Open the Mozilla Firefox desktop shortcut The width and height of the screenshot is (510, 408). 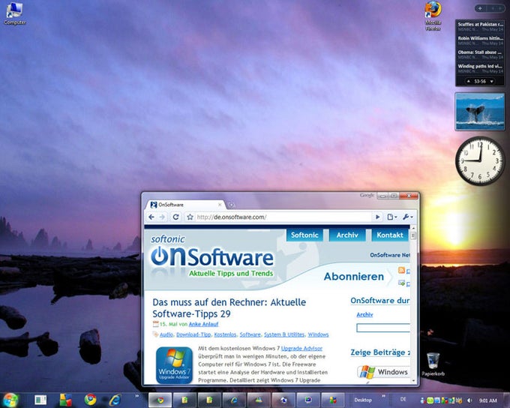tap(433, 15)
